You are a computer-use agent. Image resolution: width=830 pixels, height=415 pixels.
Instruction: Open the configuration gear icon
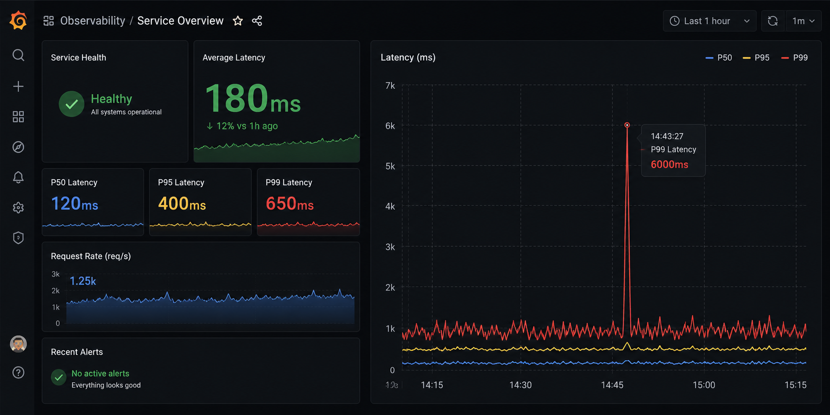coord(18,208)
